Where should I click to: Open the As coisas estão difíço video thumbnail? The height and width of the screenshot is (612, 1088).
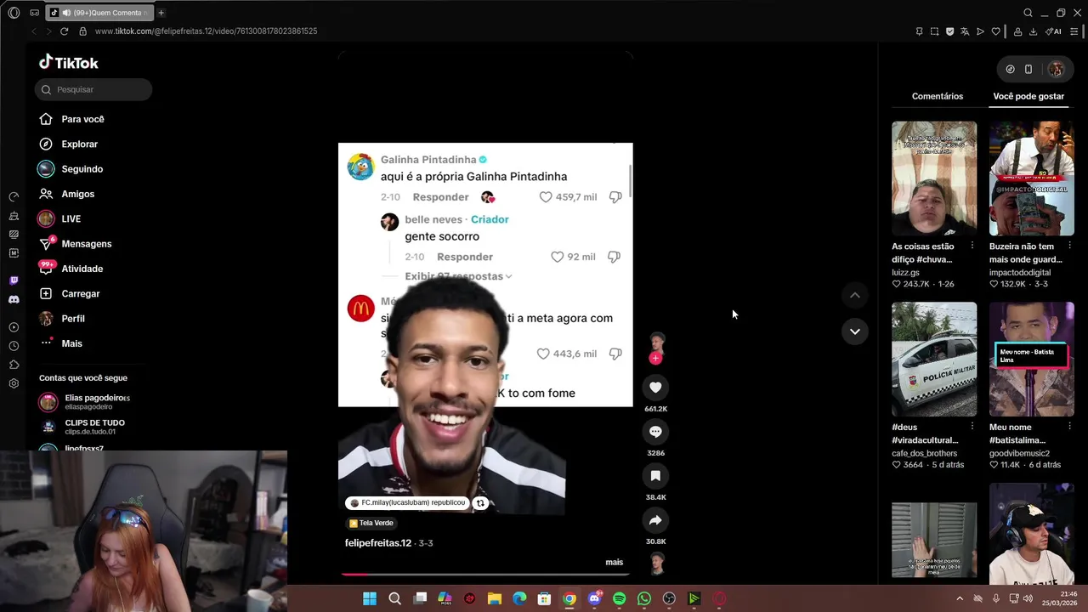click(x=934, y=178)
